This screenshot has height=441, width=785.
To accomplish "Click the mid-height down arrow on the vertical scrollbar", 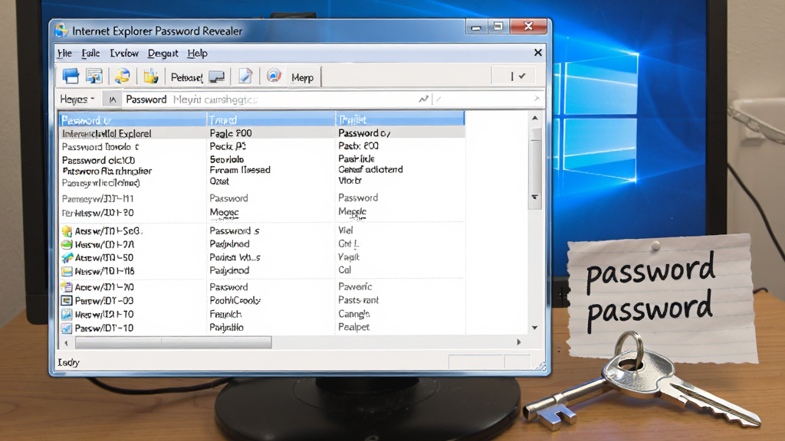I will [x=534, y=197].
